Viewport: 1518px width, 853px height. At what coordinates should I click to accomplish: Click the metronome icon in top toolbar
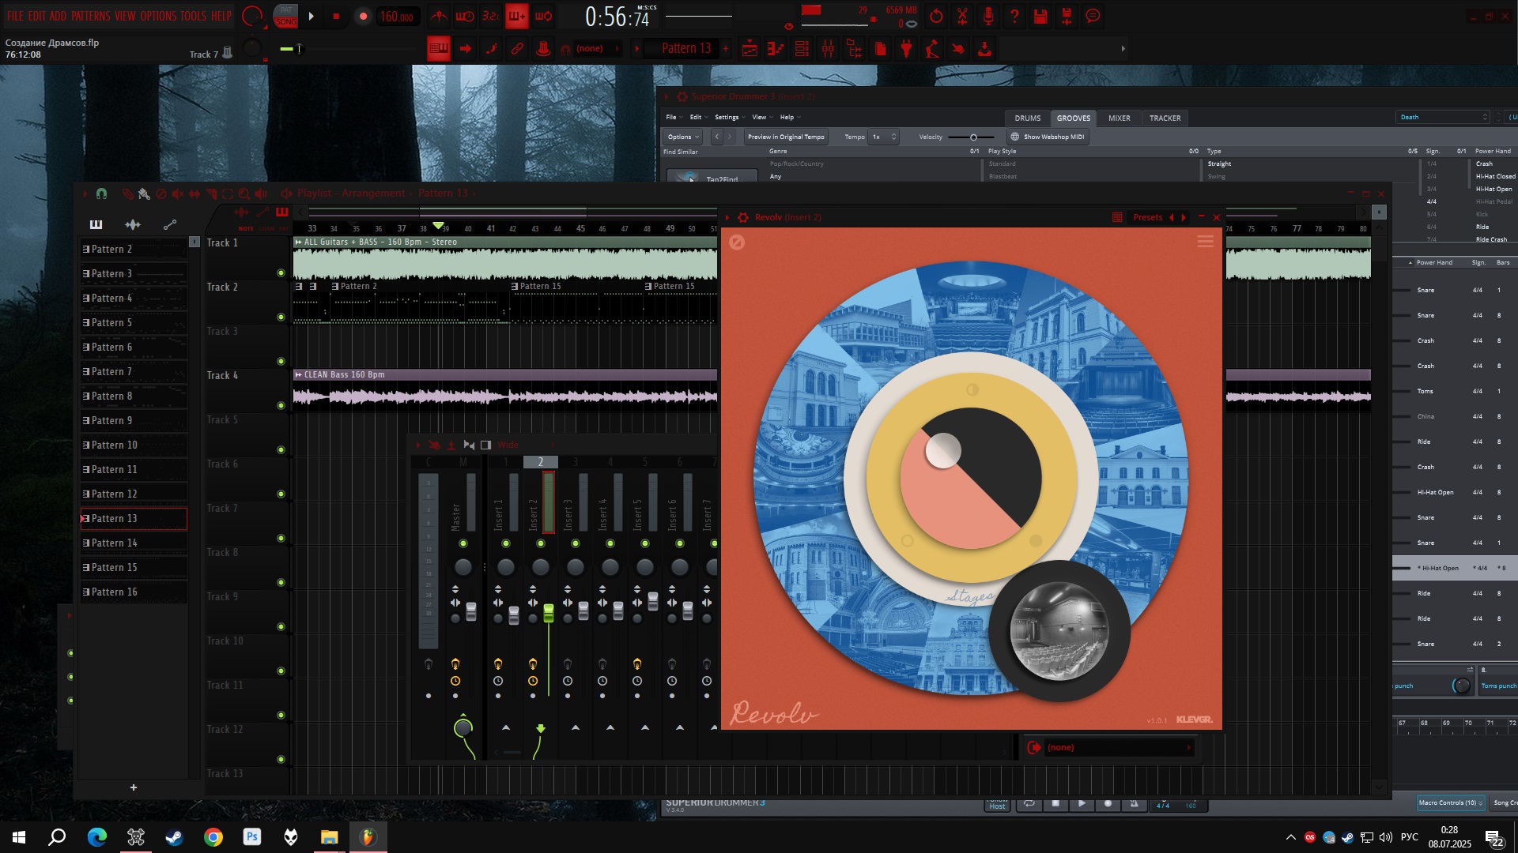point(439,16)
